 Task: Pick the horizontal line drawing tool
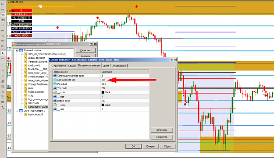click(3, 71)
